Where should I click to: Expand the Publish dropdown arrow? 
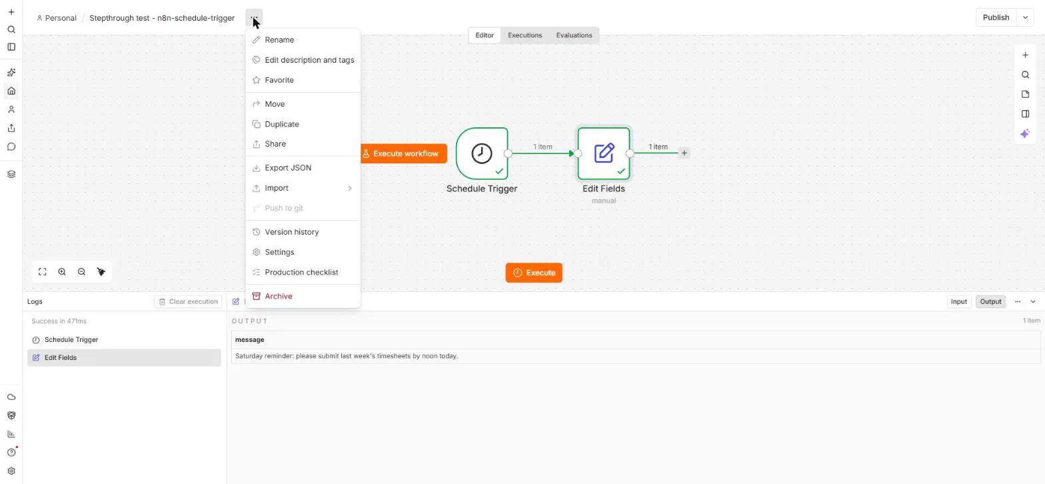[1025, 17]
